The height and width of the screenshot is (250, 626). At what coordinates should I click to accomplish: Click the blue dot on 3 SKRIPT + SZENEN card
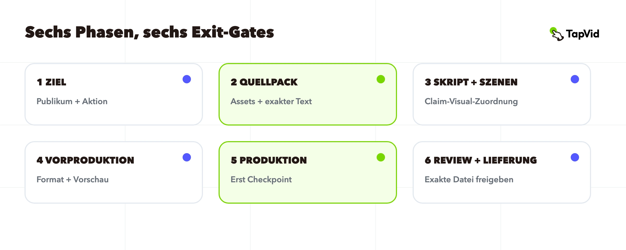point(575,79)
